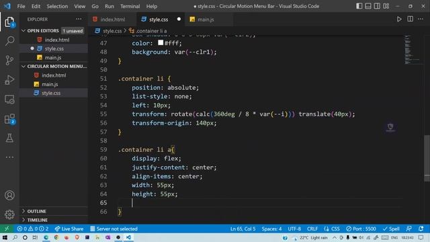430x242 pixels.
Task: Click weather 22°C Light rain widget
Action: [310, 237]
